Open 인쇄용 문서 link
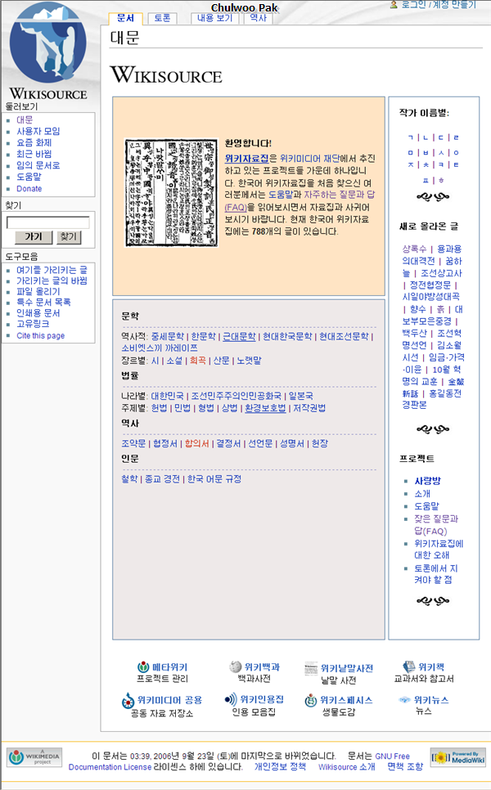This screenshot has height=790, width=491. point(38,313)
